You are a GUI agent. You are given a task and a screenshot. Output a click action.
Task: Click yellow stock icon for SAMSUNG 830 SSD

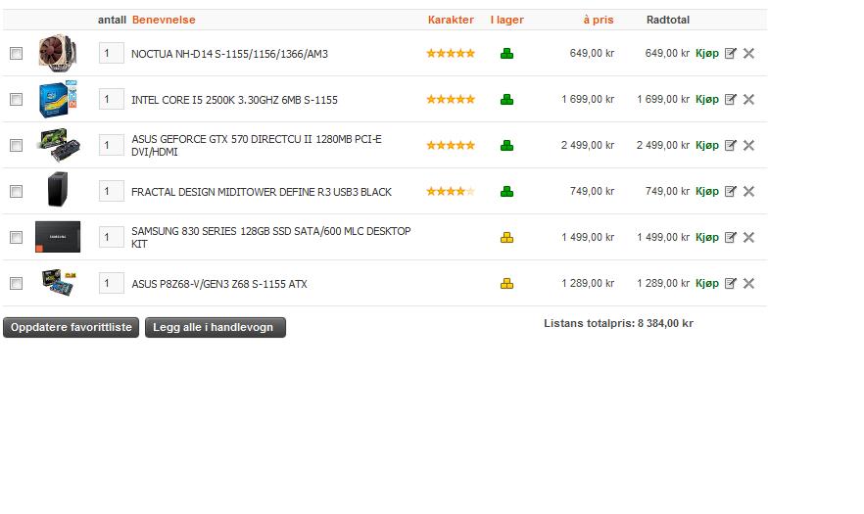coord(507,238)
